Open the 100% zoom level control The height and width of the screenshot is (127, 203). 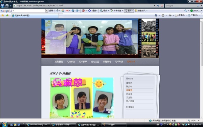(x=192, y=121)
